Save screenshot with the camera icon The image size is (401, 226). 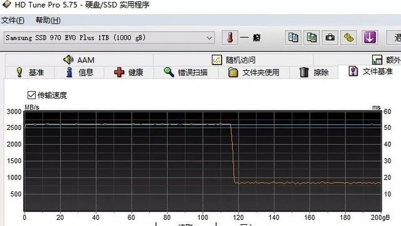click(x=330, y=38)
